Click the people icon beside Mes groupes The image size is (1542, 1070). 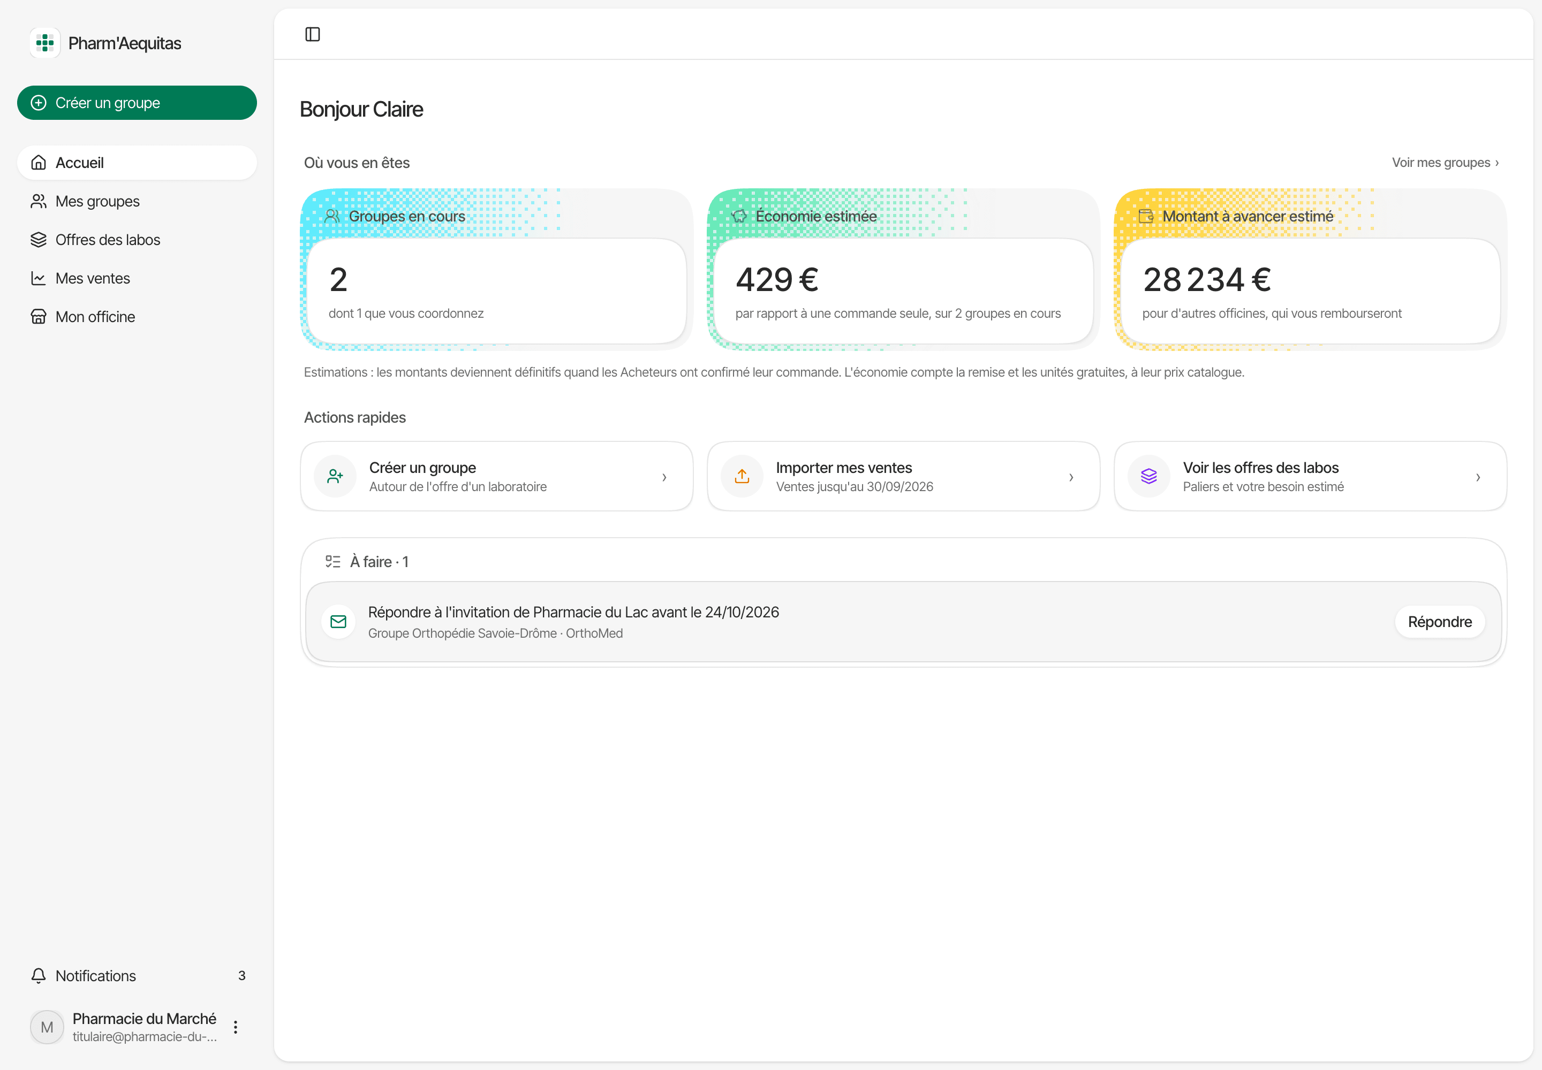pos(39,201)
